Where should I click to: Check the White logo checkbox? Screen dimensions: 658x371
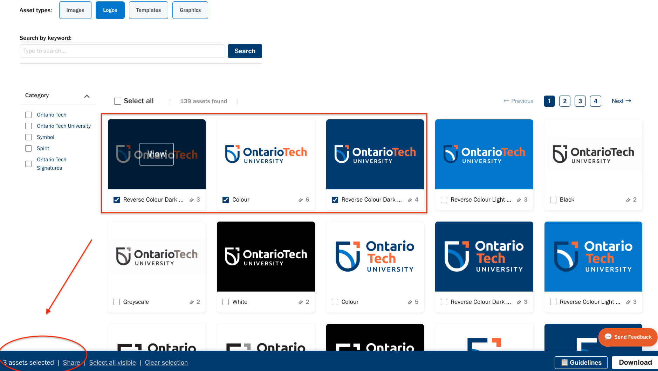pyautogui.click(x=226, y=302)
